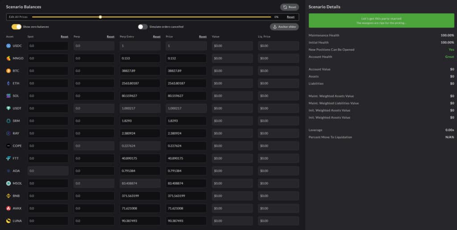Click the Edit All Prices slider handle
Viewport: 457px width, 230px height.
100,17
